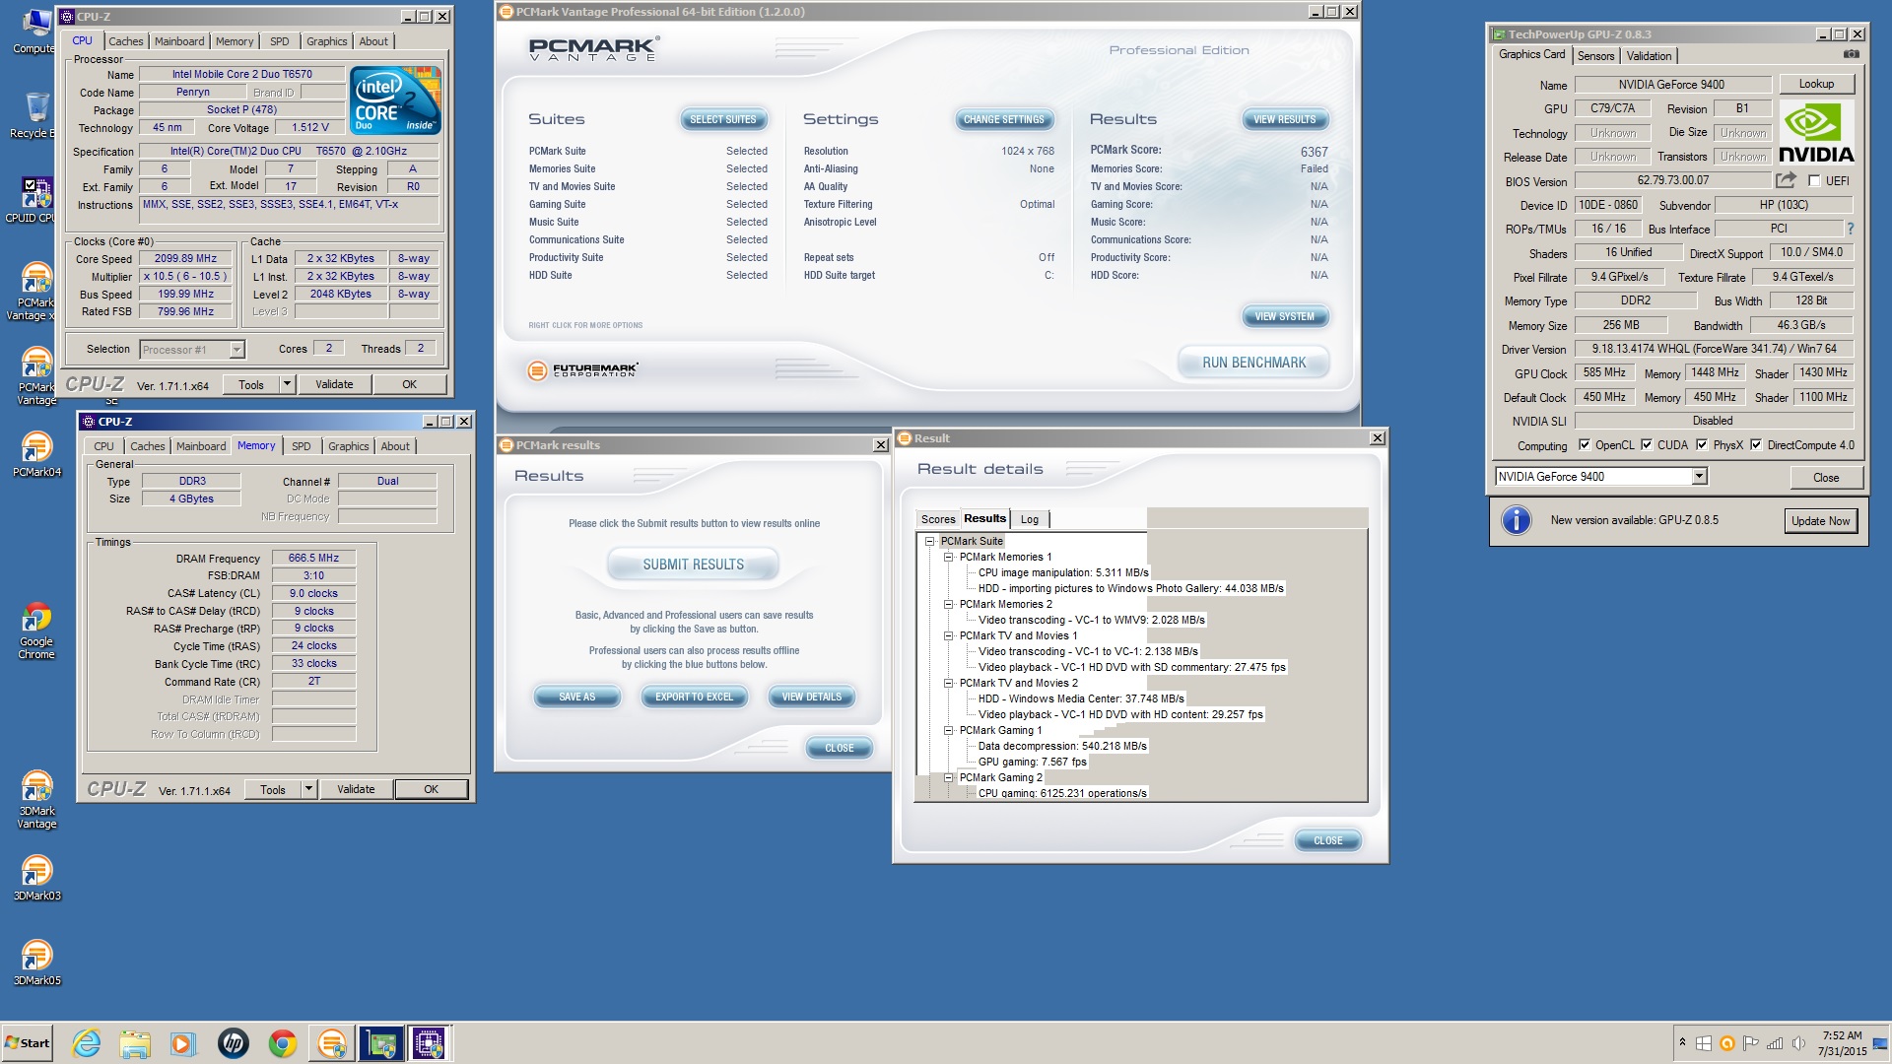
Task: Switch to the Validation tab in GPU-Z
Action: (x=1649, y=56)
